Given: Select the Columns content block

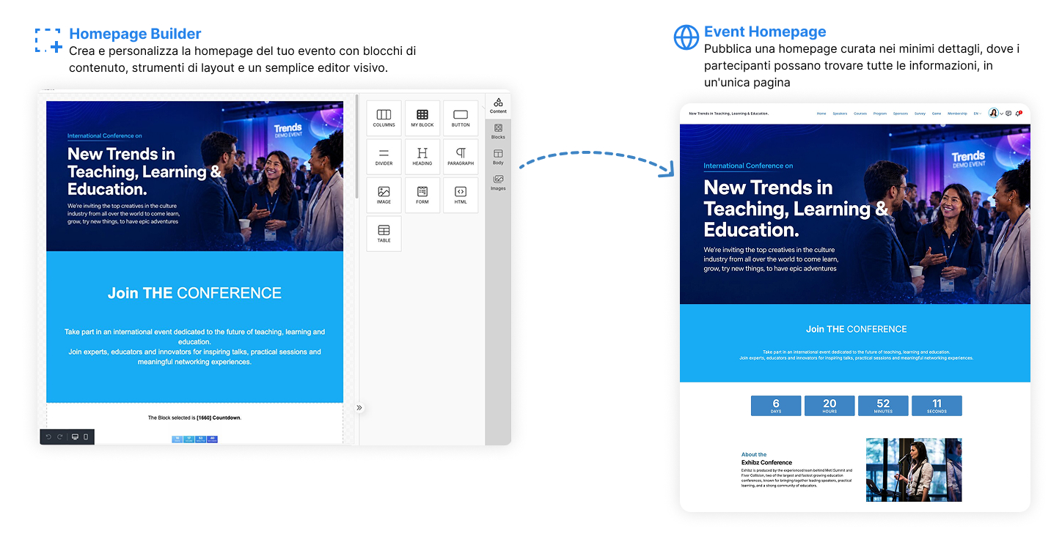Looking at the screenshot, I should pos(384,118).
